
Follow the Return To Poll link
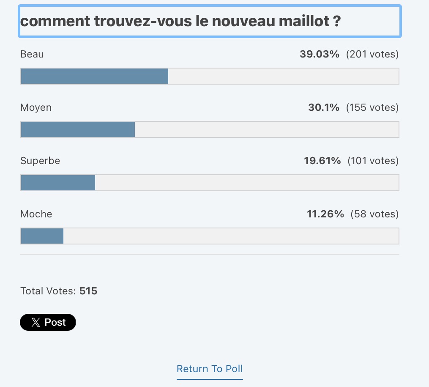(210, 369)
